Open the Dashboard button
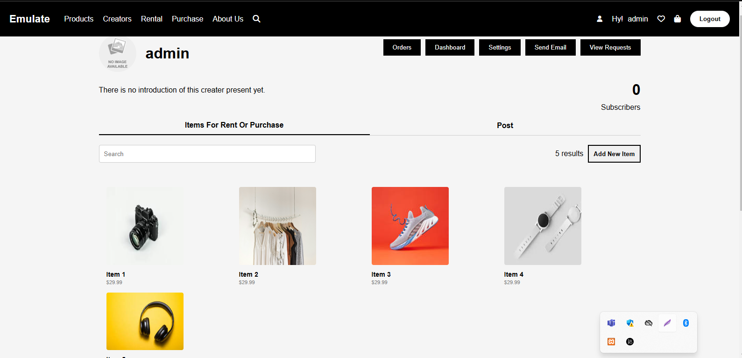The image size is (742, 358). tap(450, 47)
